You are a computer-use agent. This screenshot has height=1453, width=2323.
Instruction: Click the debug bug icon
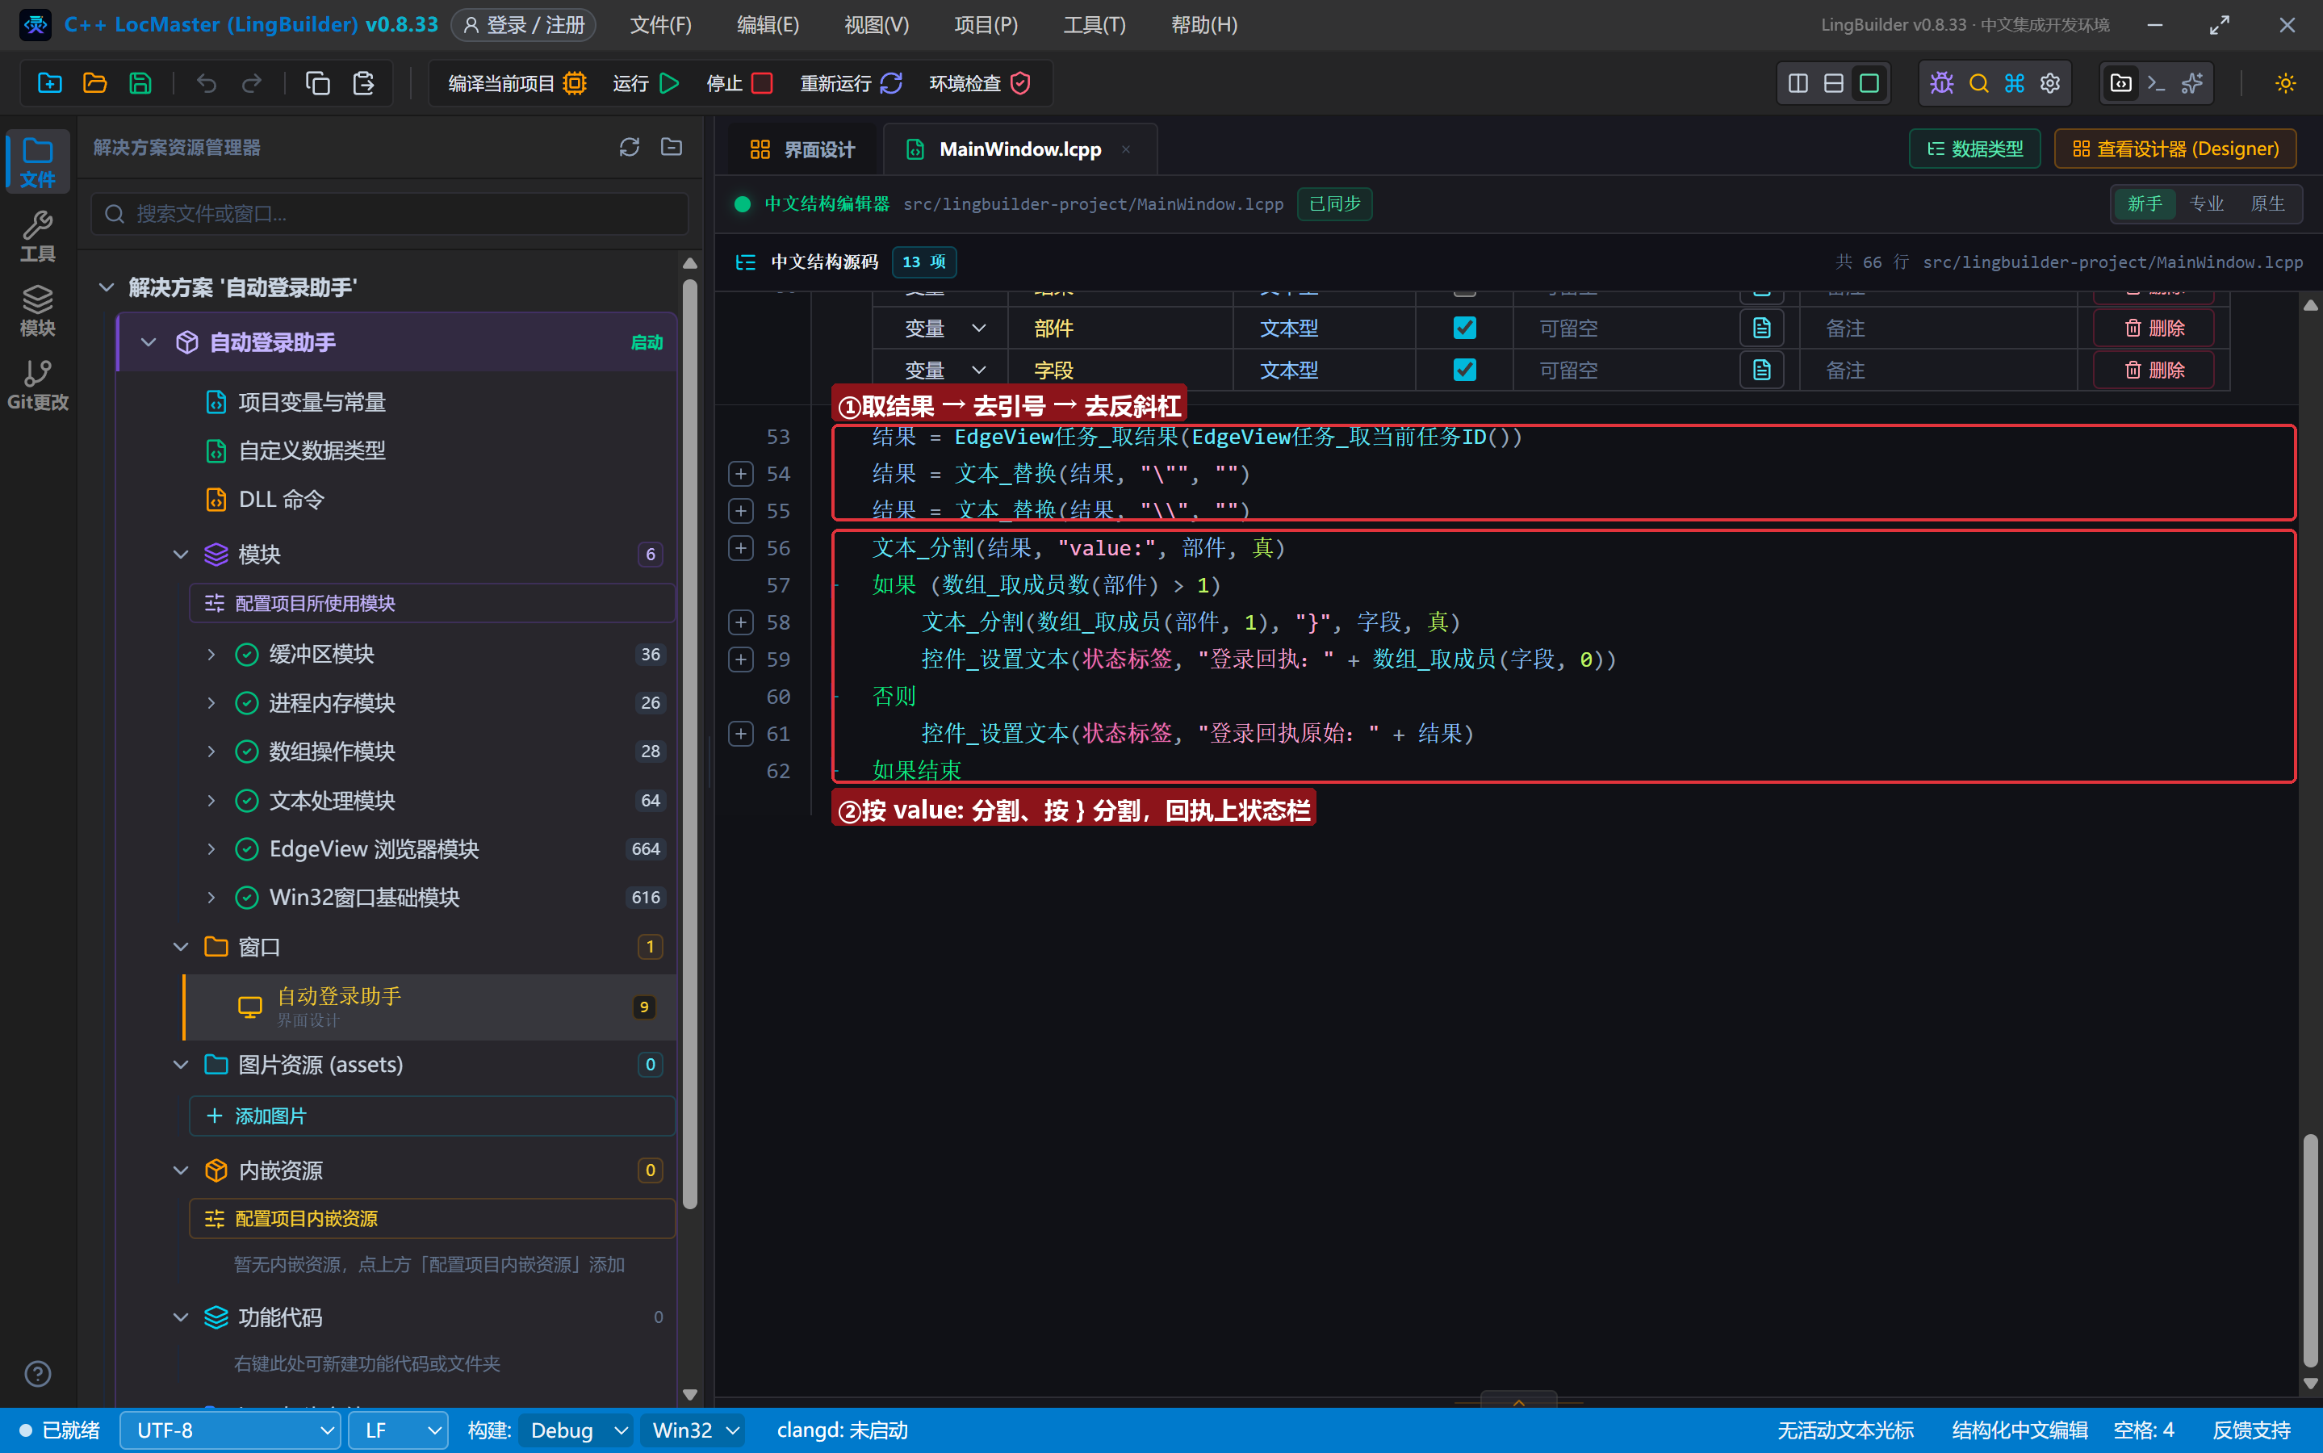pos(1941,84)
